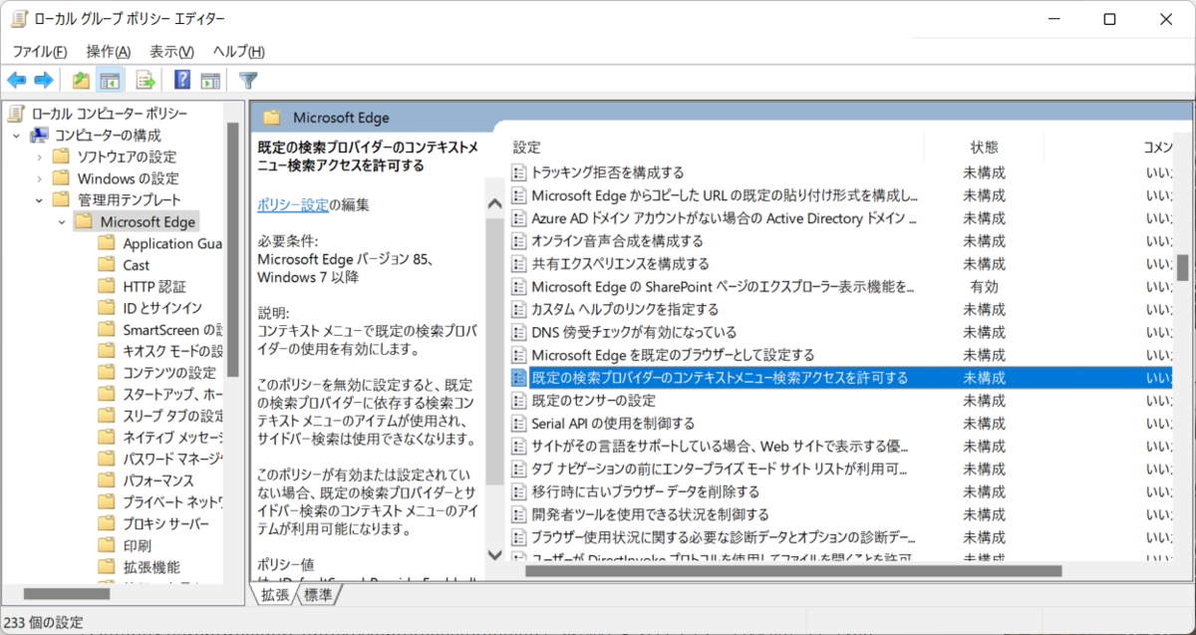Click the Application Guard folder icon

[x=106, y=243]
